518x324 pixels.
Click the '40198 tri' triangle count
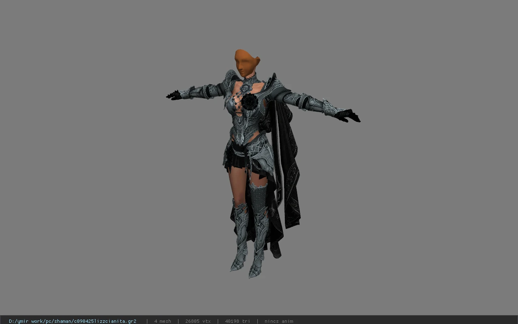(x=238, y=321)
